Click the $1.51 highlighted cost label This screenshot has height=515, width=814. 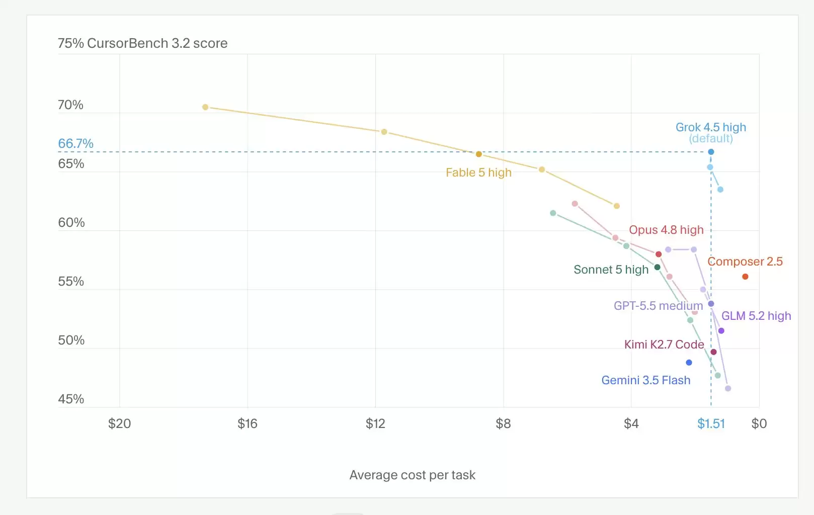[x=711, y=423]
